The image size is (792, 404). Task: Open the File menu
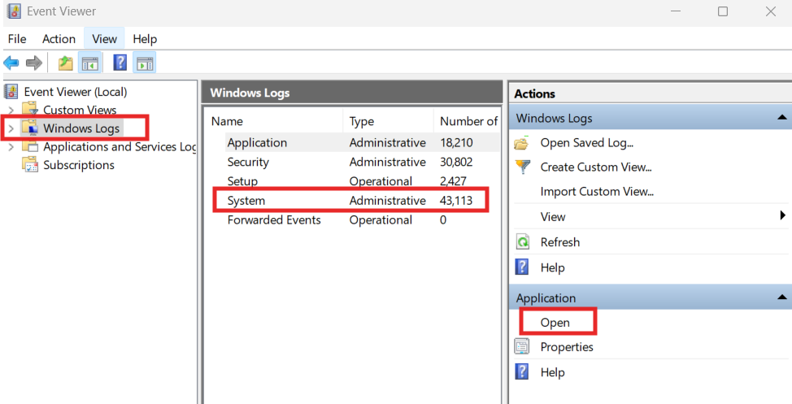(x=17, y=39)
